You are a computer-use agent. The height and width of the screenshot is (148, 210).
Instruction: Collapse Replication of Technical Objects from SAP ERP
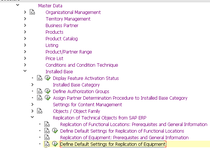32,117
